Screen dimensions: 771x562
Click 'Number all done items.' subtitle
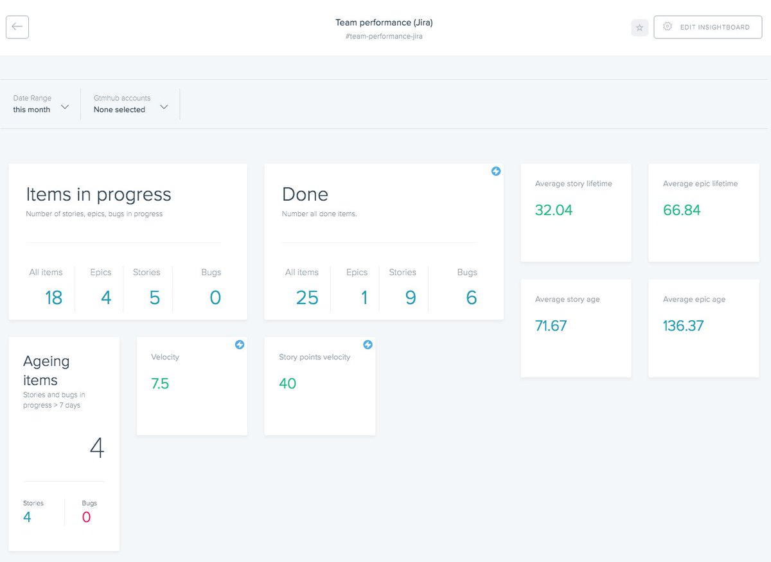[x=319, y=214]
